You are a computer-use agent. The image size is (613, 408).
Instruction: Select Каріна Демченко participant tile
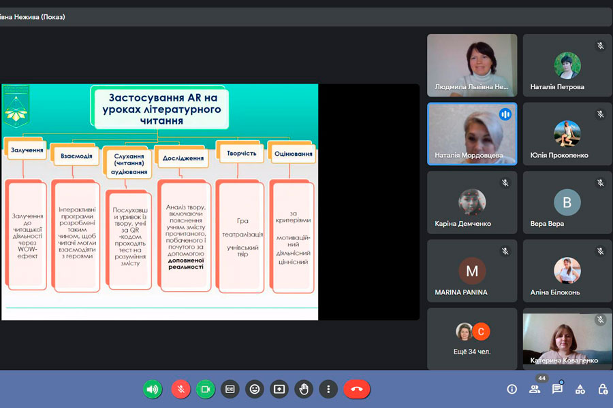[472, 202]
